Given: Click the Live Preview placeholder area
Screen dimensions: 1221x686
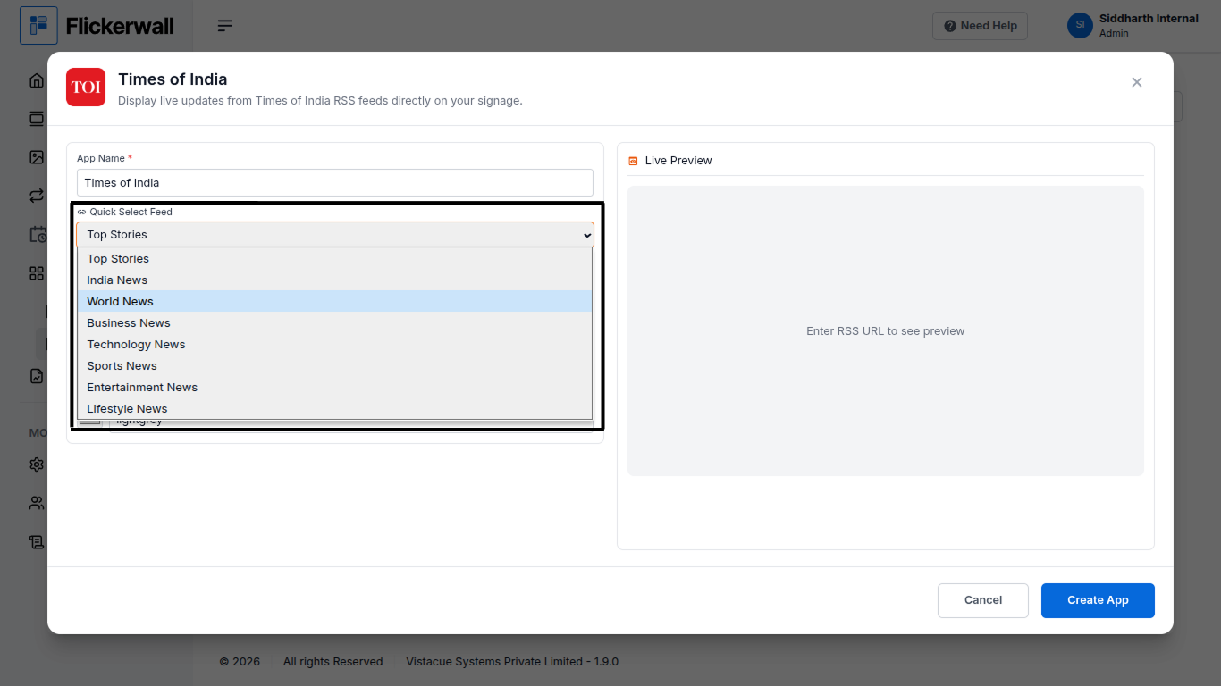Looking at the screenshot, I should click(886, 330).
